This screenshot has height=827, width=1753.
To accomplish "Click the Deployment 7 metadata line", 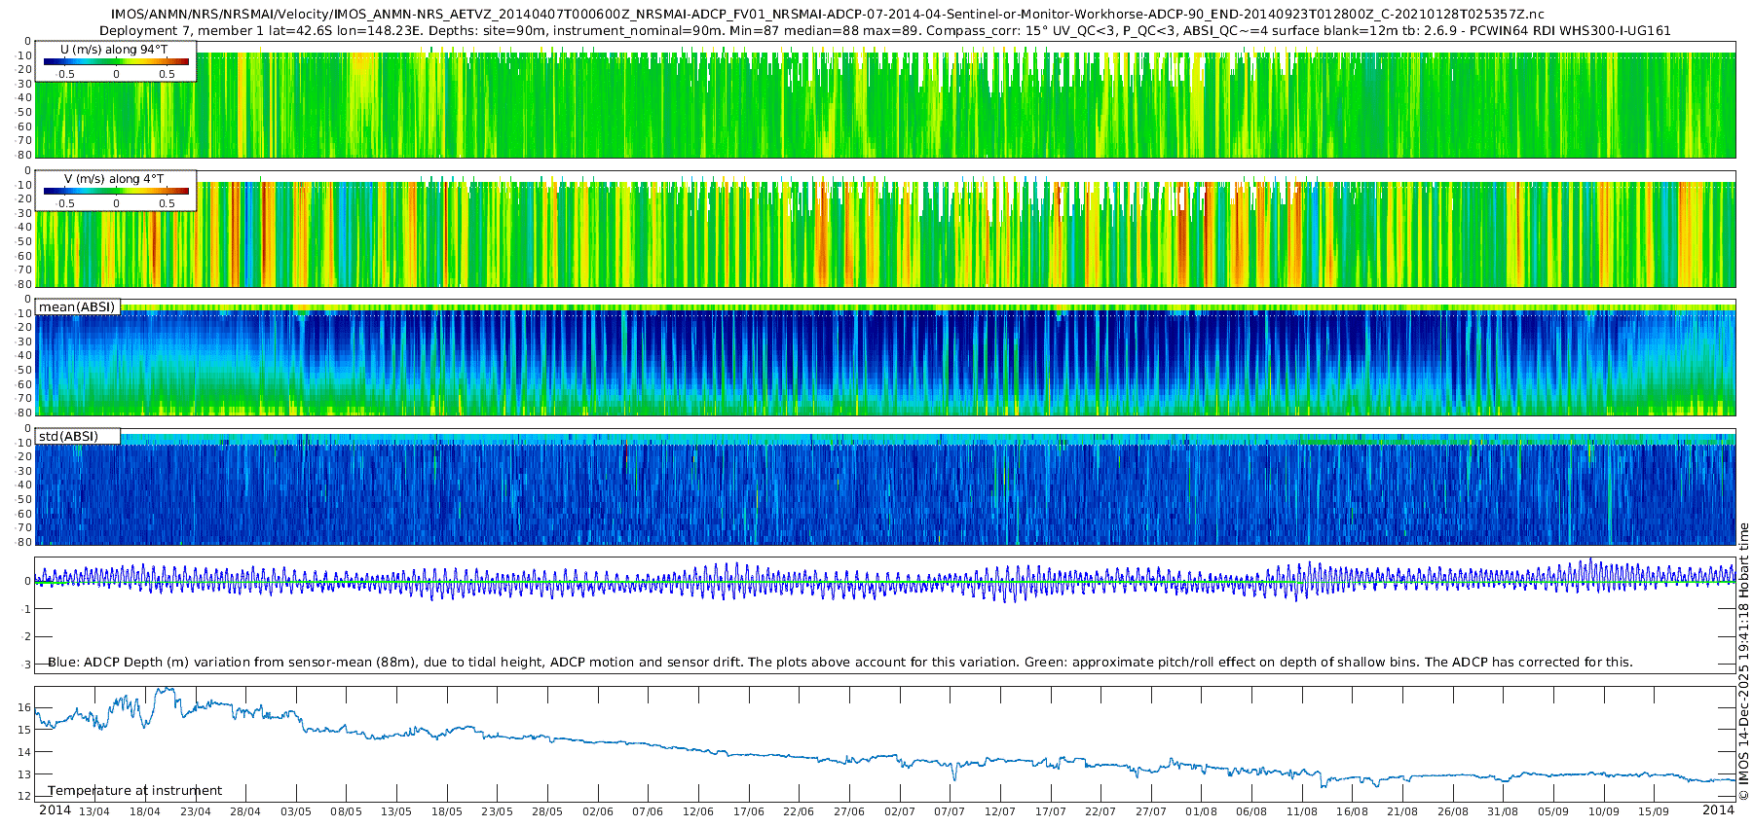I will click(x=884, y=30).
